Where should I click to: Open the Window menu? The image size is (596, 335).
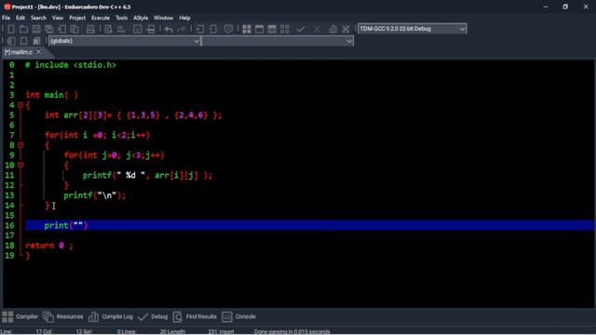point(164,18)
